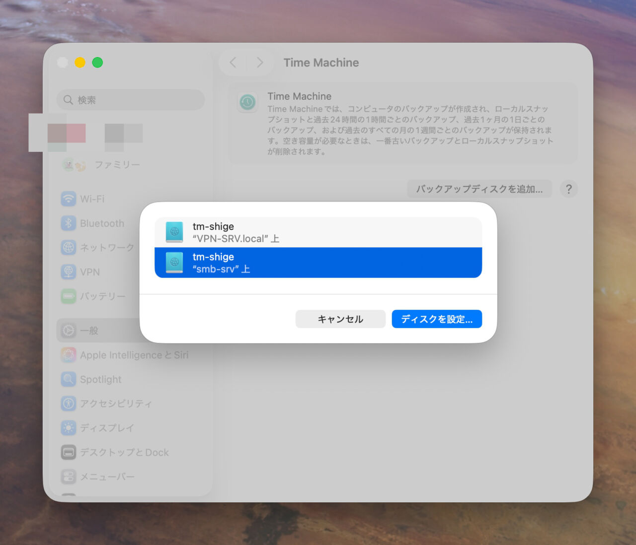The height and width of the screenshot is (545, 636).
Task: Click the ディスプレイ sun icon
Action: tap(69, 428)
